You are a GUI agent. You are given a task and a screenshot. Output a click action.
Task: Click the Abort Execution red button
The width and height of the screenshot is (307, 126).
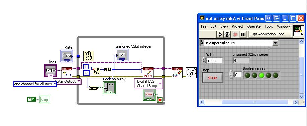(235, 34)
